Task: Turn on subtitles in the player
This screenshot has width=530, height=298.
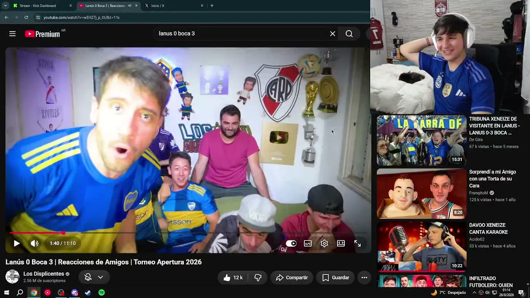Action: pyautogui.click(x=308, y=243)
